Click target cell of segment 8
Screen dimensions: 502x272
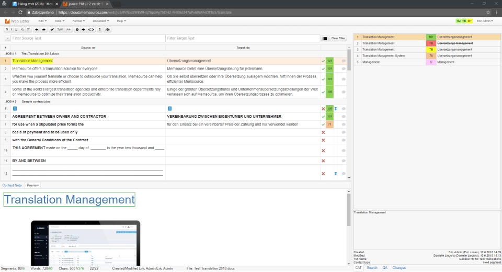tap(243, 132)
